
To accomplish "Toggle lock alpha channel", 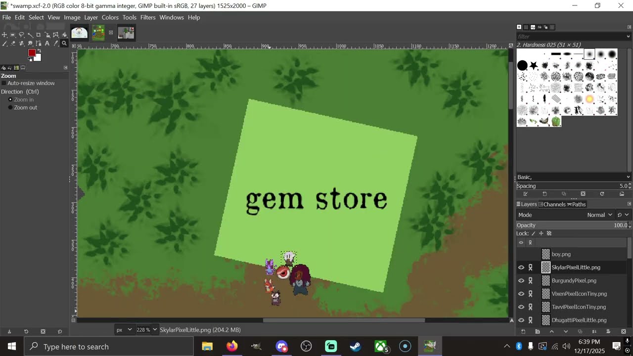I will 549,233.
